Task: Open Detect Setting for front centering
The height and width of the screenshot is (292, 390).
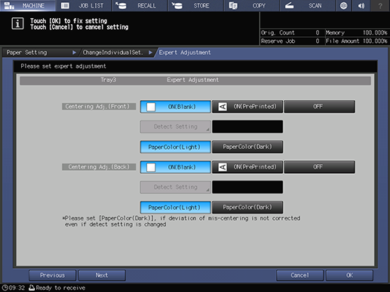Action: (x=175, y=126)
